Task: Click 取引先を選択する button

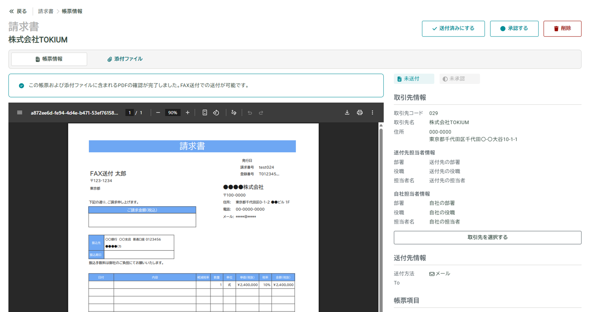Action: (487, 237)
